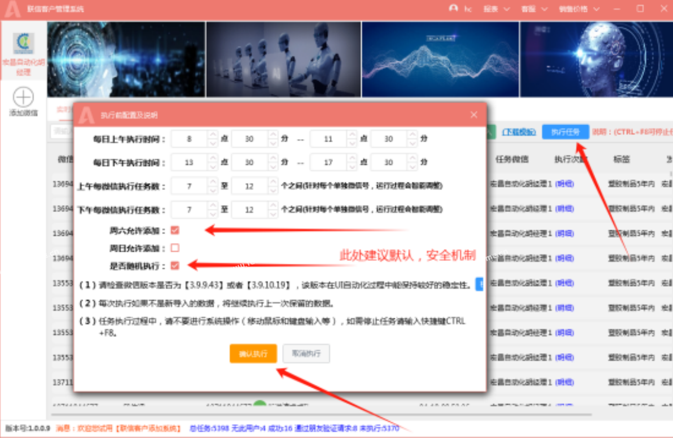This screenshot has height=438, width=673.
Task: Increase the afternoon start hour above 13
Action: 213,158
